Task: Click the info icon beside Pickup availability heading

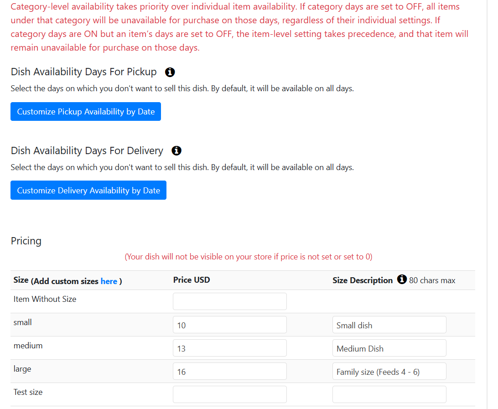Action: [x=170, y=72]
